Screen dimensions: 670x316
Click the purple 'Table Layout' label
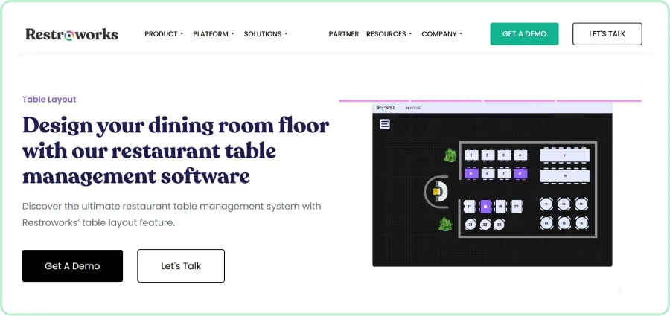pos(49,100)
